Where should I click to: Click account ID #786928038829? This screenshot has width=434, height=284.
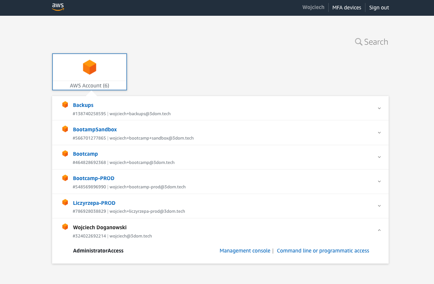pos(89,211)
